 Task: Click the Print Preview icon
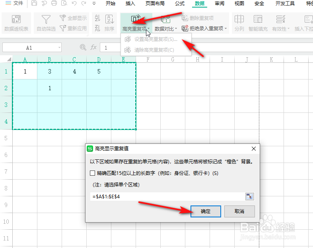click(64, 4)
